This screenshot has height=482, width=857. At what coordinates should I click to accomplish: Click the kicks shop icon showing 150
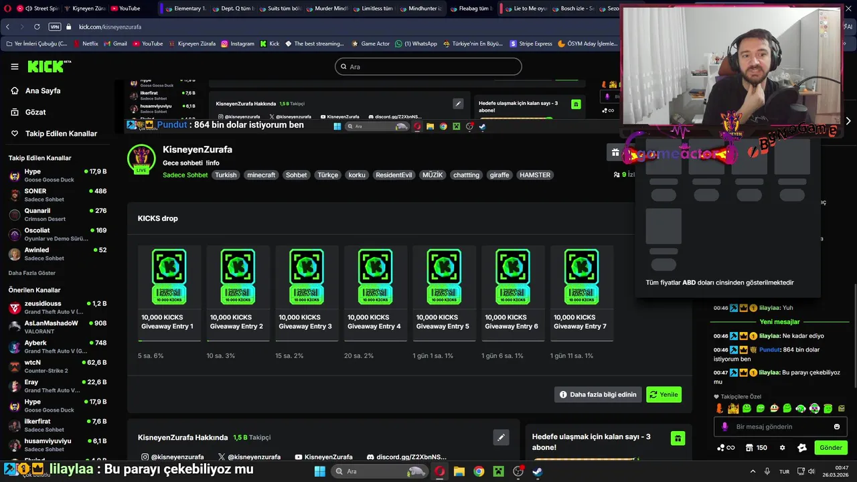click(x=757, y=448)
